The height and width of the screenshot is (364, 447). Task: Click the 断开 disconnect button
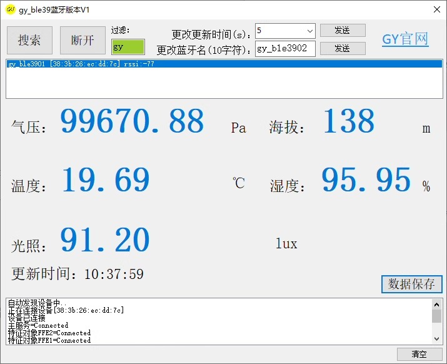[83, 40]
